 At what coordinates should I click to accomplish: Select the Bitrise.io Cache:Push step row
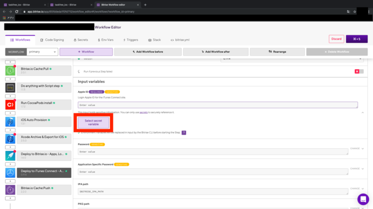pos(44,190)
